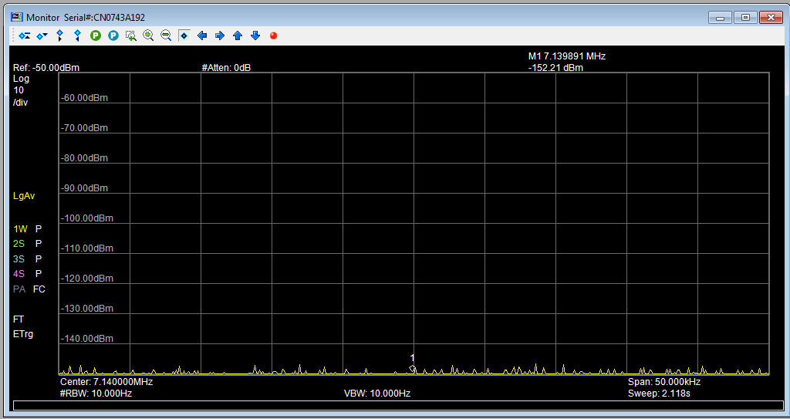Click marker 1 on the spectrum trace
This screenshot has width=790, height=419.
pyautogui.click(x=413, y=368)
